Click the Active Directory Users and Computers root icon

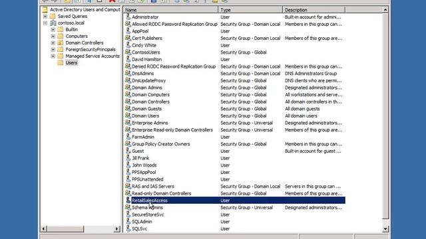tap(45, 9)
